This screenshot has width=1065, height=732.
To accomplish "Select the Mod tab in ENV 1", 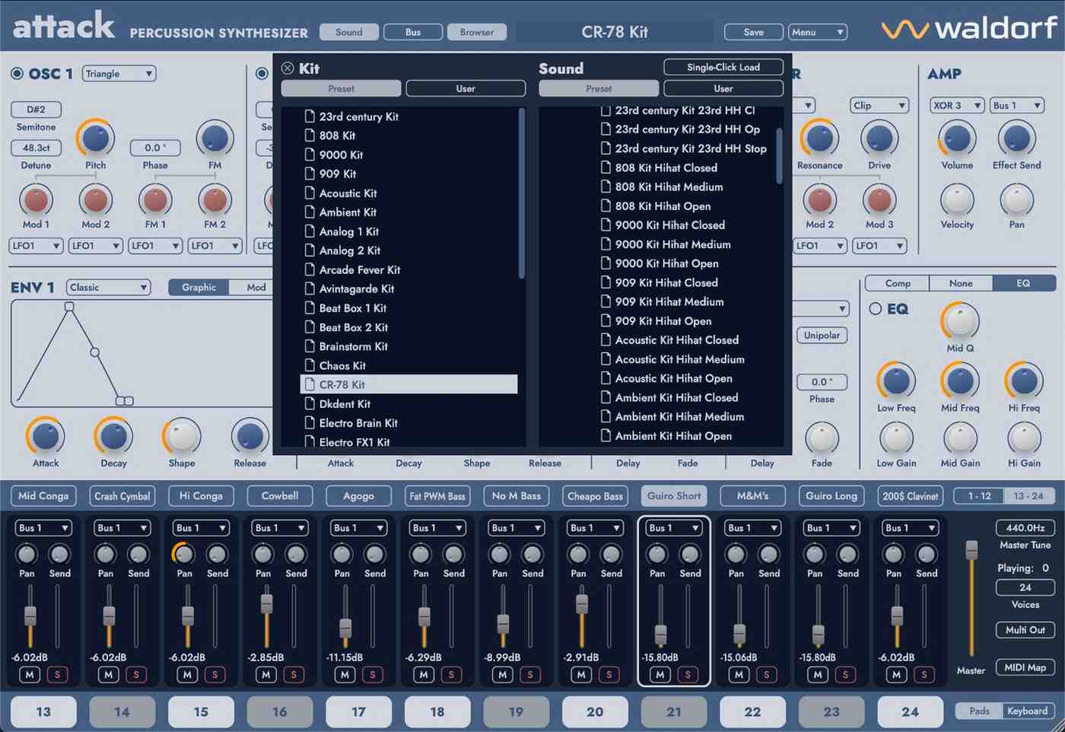I will (x=256, y=287).
